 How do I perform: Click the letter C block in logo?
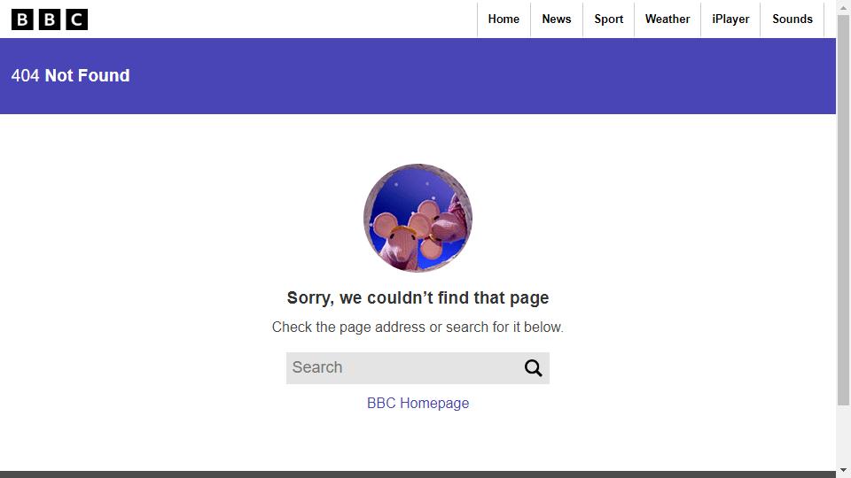pos(76,19)
